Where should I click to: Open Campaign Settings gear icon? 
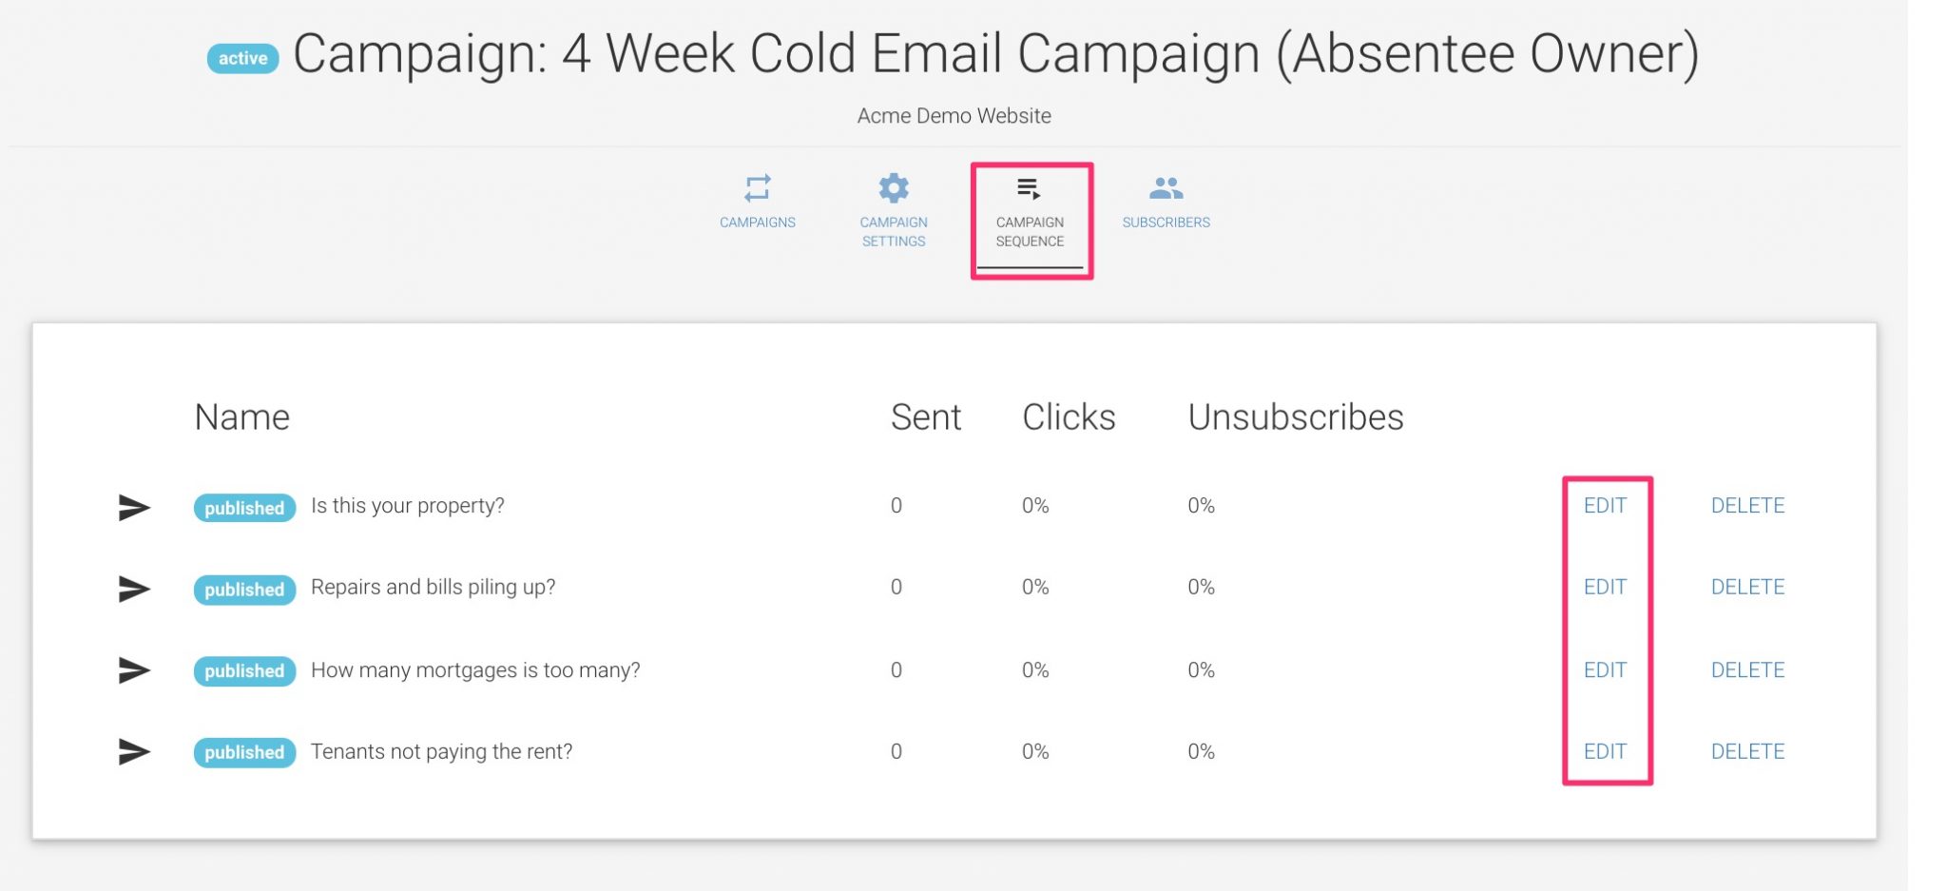pyautogui.click(x=894, y=187)
